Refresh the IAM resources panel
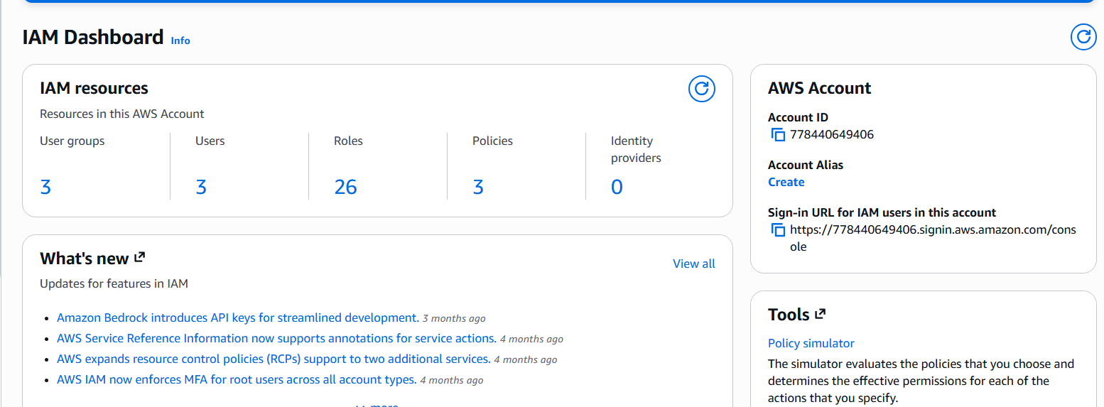This screenshot has width=1104, height=407. [701, 89]
